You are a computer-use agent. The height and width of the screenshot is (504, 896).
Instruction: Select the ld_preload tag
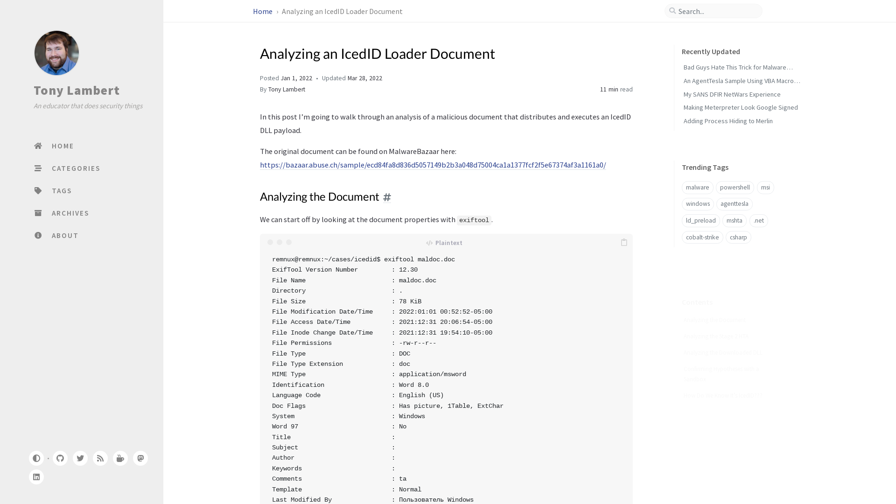click(x=701, y=221)
